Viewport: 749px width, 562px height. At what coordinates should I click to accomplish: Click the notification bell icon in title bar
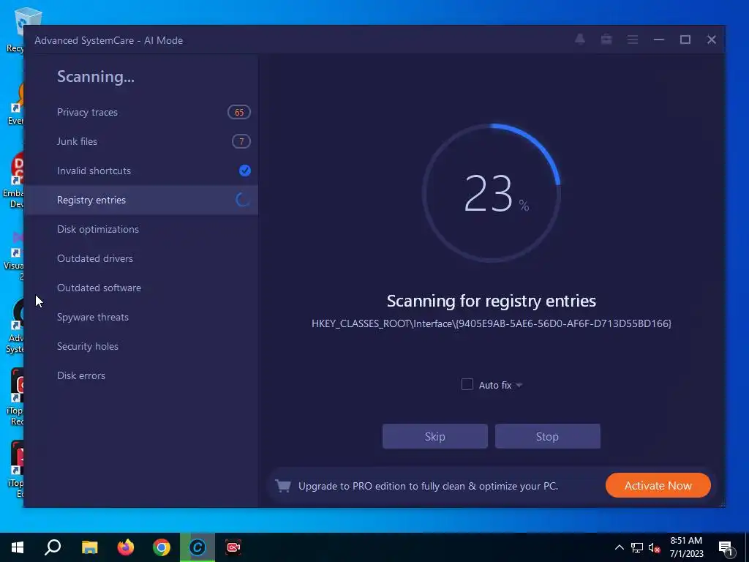coord(580,40)
